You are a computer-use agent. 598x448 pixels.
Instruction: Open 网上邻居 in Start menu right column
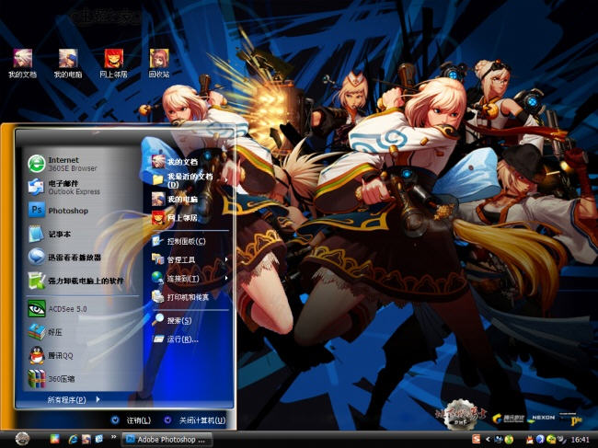coord(190,218)
